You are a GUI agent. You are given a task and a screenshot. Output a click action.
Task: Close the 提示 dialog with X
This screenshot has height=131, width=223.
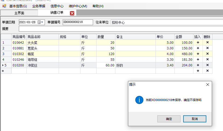point(208,85)
